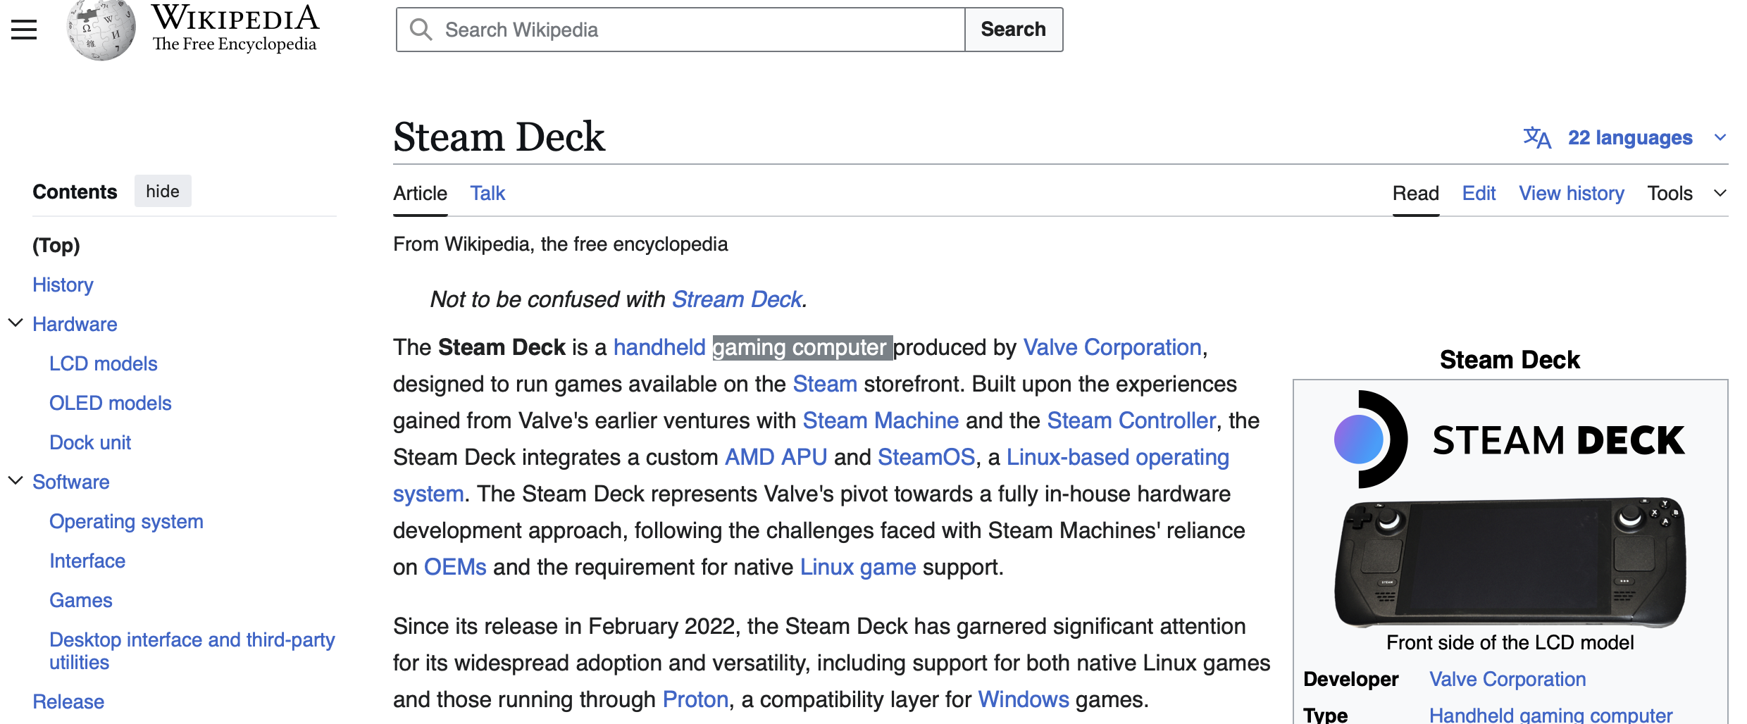Open the Linux game link
This screenshot has height=724, width=1747.
[858, 567]
